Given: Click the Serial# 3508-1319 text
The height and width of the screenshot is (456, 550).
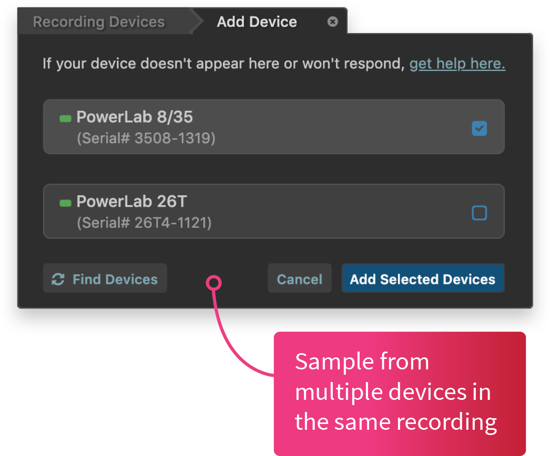Looking at the screenshot, I should coord(146,139).
